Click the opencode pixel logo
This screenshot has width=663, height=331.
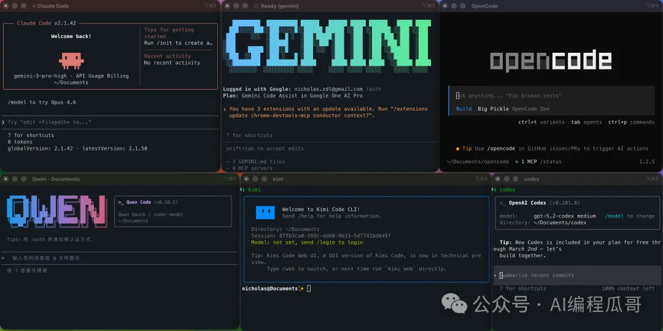click(x=551, y=60)
